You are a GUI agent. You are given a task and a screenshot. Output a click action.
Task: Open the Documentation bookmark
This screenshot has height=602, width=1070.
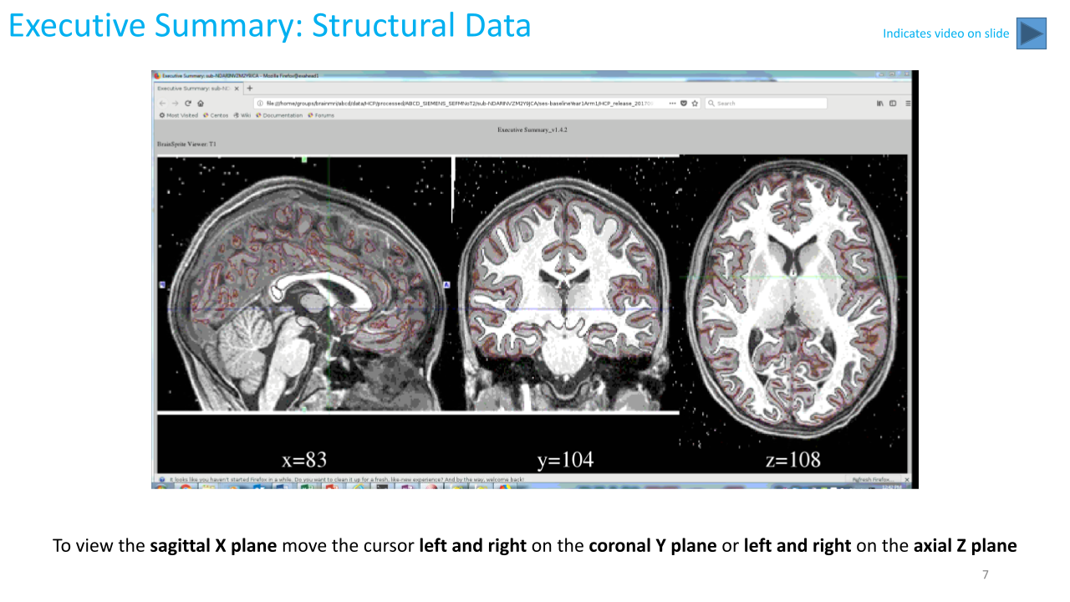point(279,115)
